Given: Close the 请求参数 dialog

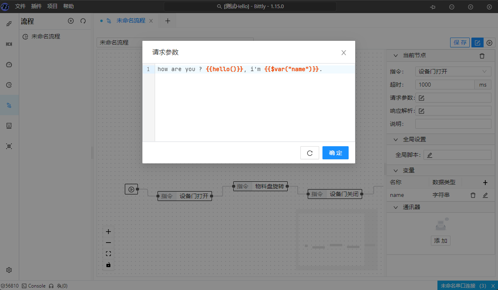Looking at the screenshot, I should tap(344, 53).
